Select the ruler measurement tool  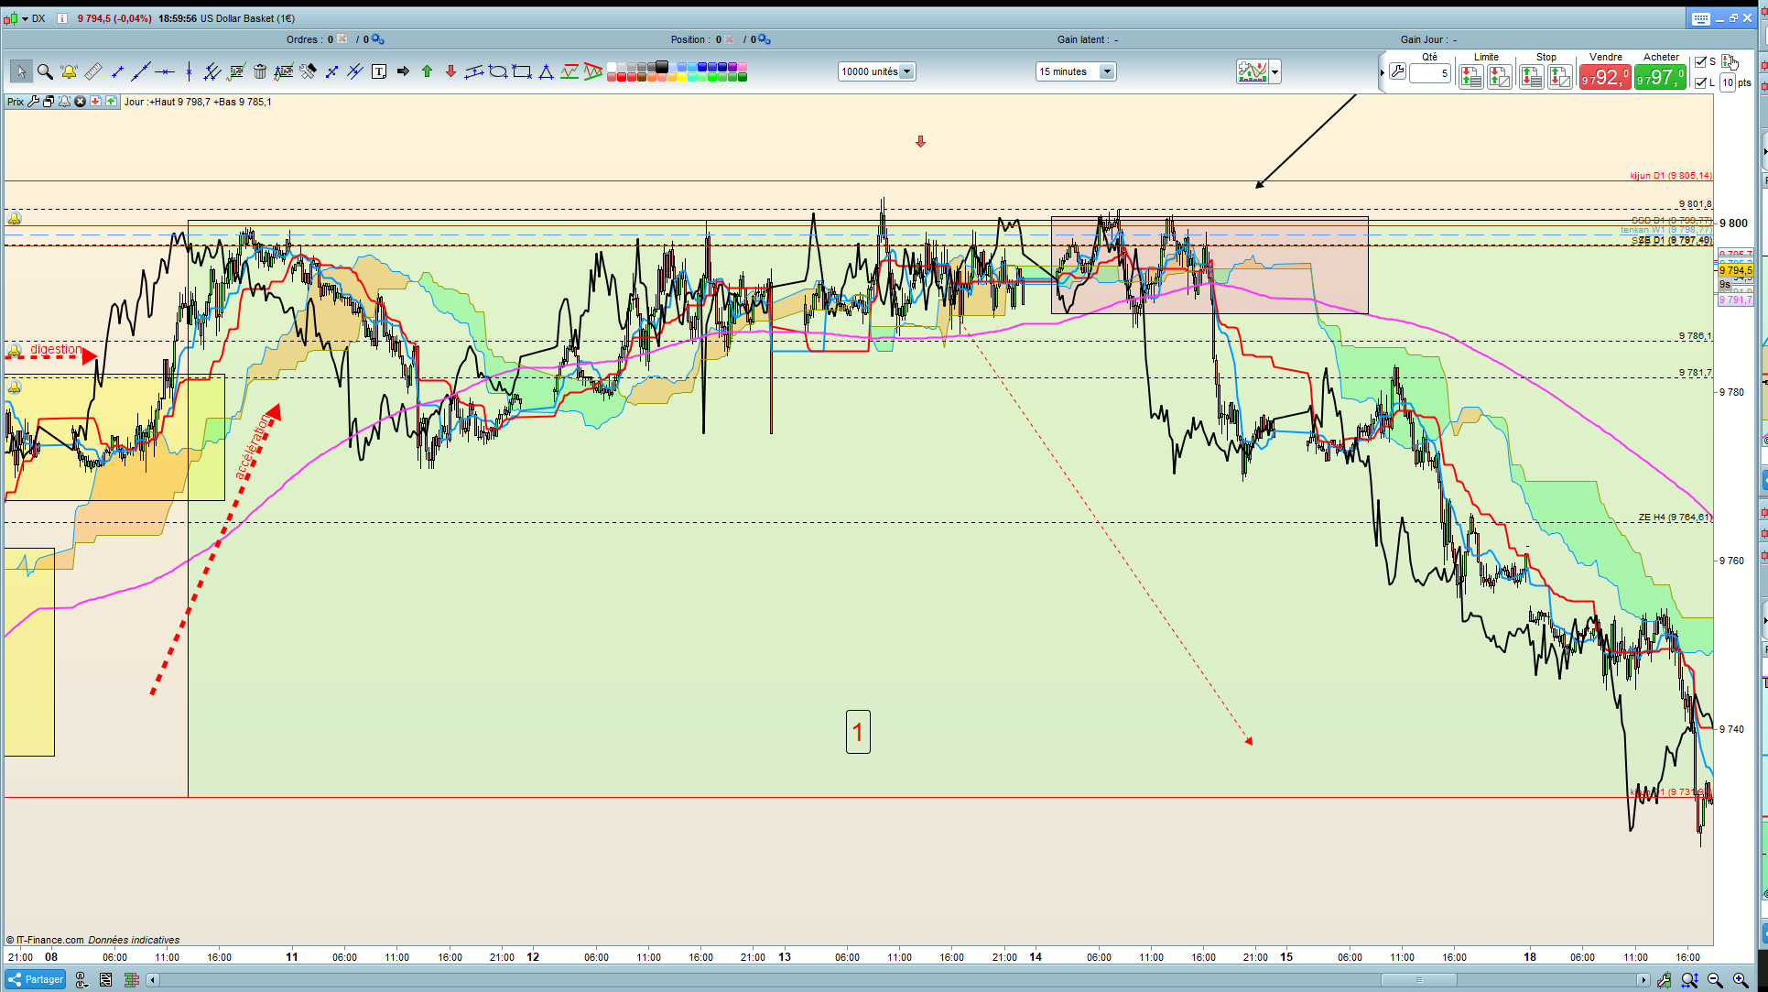coord(92,71)
